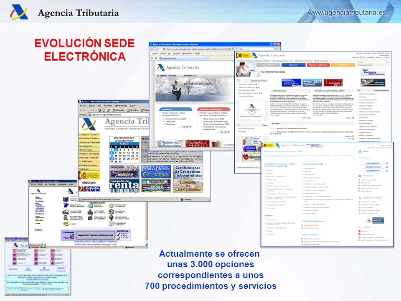Click the blue Ciudadanos panel header
Screen dimensions: 401x301
(176, 109)
